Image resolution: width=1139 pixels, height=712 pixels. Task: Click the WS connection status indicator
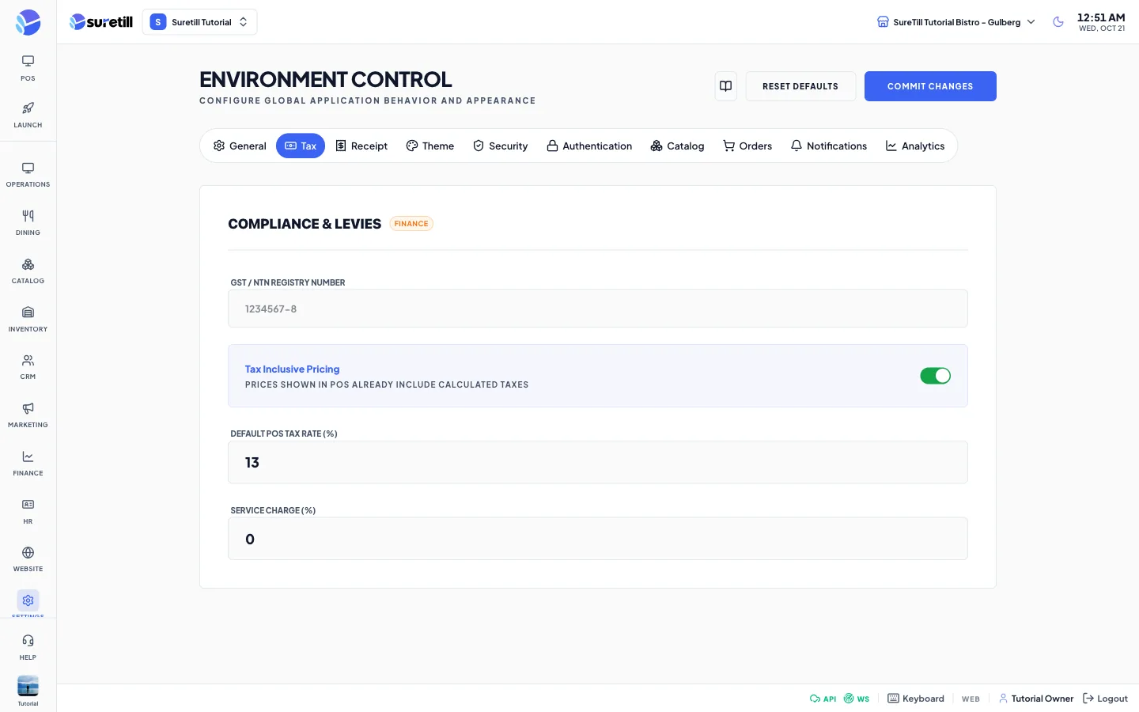coord(857,699)
